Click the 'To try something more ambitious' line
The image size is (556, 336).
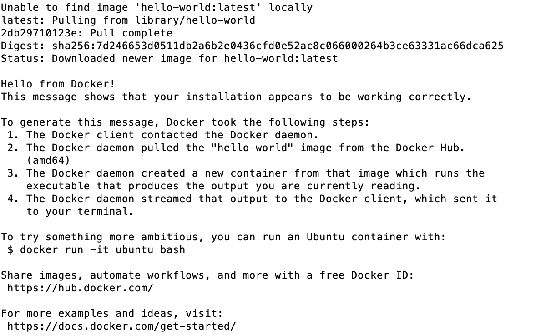click(x=223, y=237)
